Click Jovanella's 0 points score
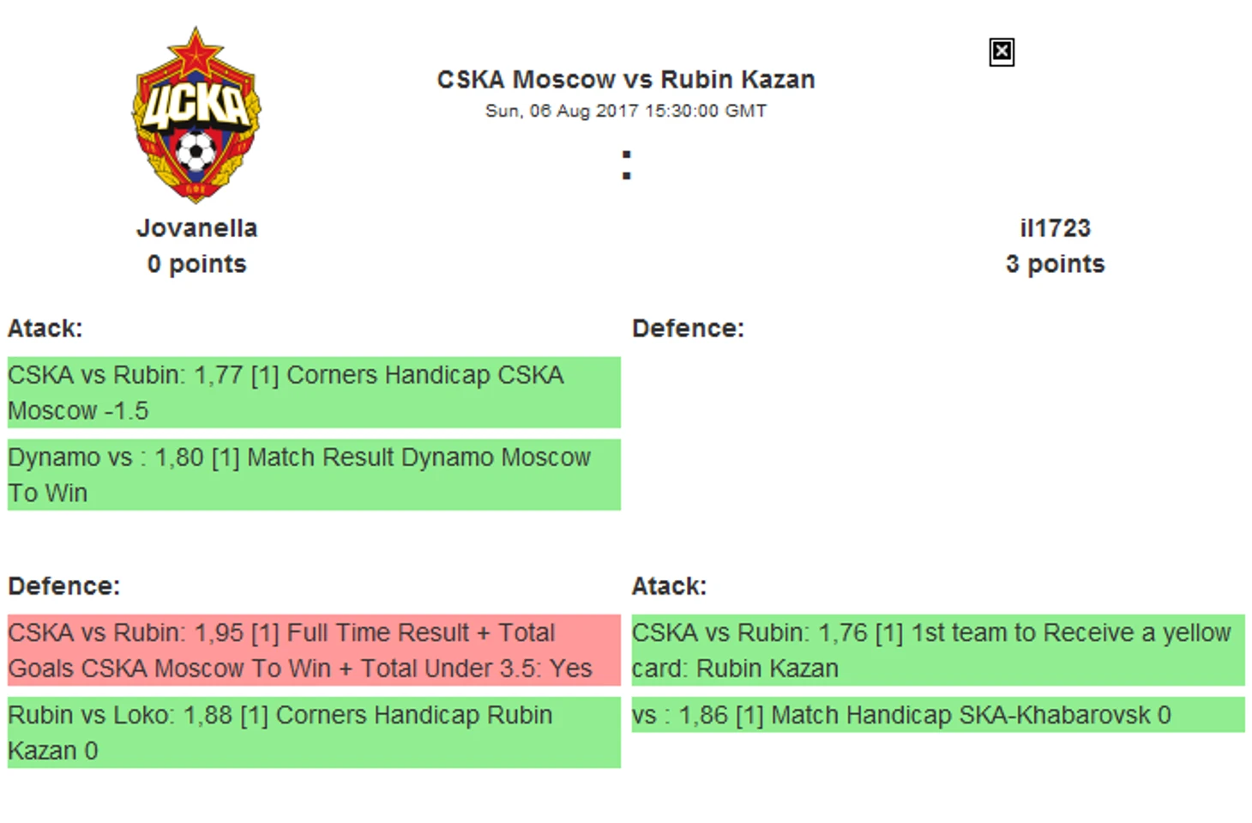This screenshot has width=1252, height=823. click(x=196, y=264)
